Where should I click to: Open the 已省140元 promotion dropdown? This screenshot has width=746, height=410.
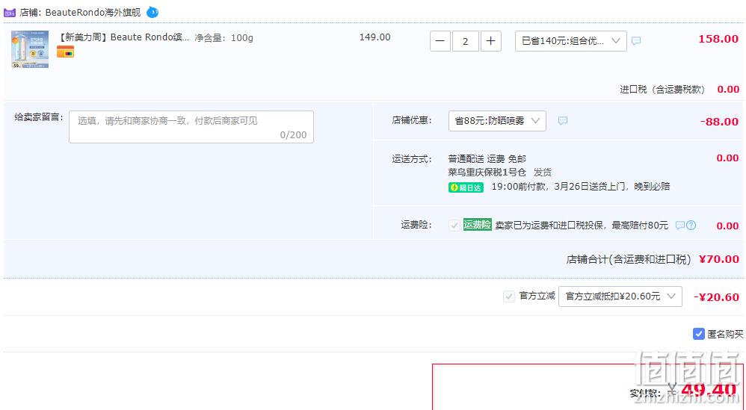pos(570,41)
